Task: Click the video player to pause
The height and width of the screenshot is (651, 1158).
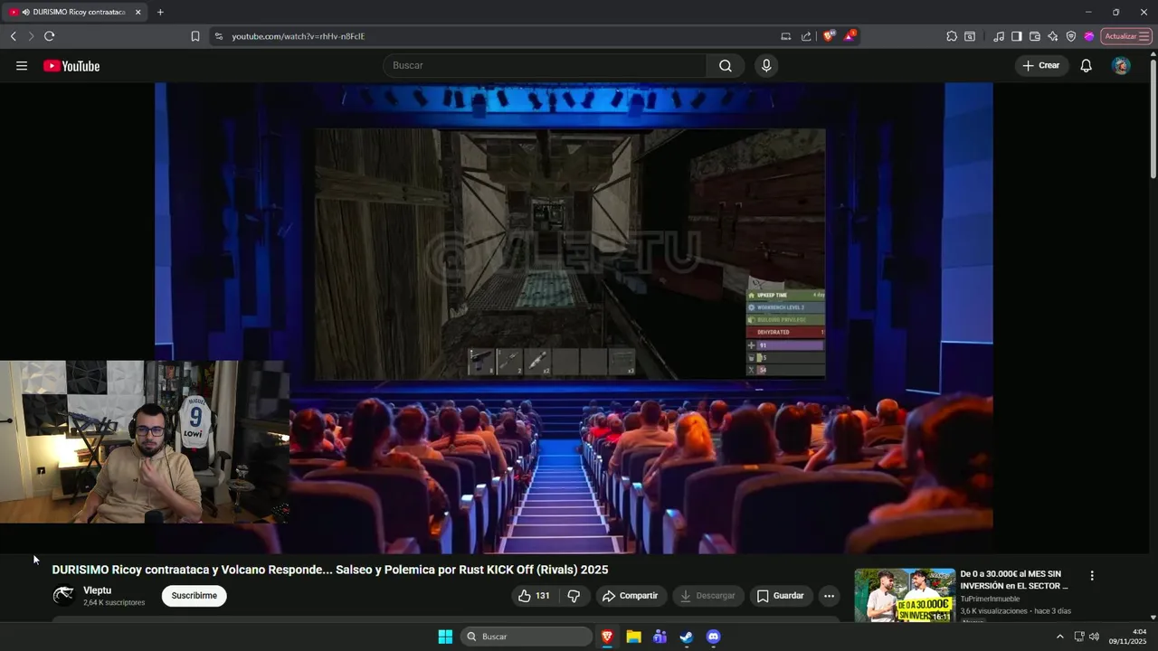Action: (x=574, y=317)
